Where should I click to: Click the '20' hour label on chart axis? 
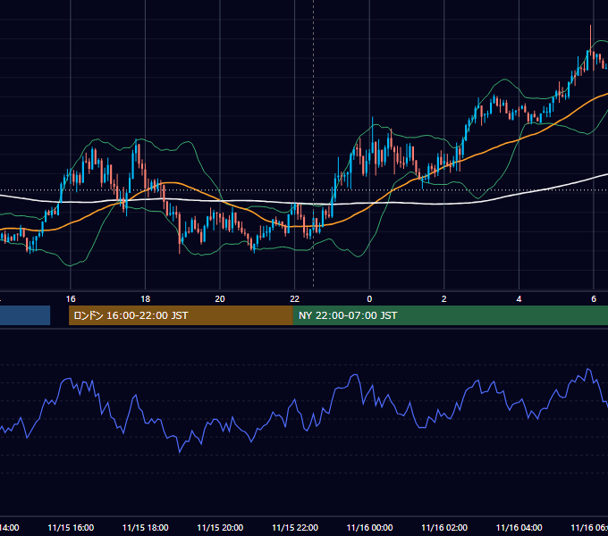(220, 299)
